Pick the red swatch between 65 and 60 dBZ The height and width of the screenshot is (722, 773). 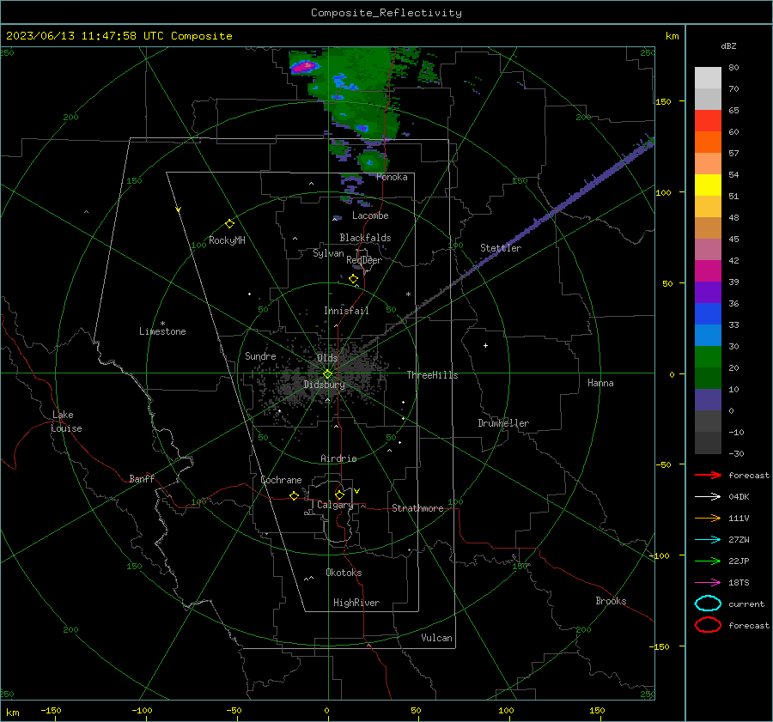click(708, 121)
